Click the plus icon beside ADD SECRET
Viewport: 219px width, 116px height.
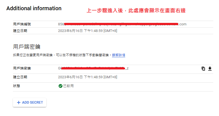[x=19, y=102]
